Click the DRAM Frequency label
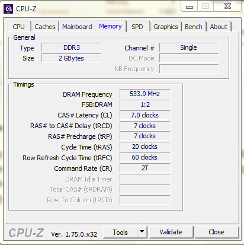The height and width of the screenshot is (245, 244). [87, 94]
